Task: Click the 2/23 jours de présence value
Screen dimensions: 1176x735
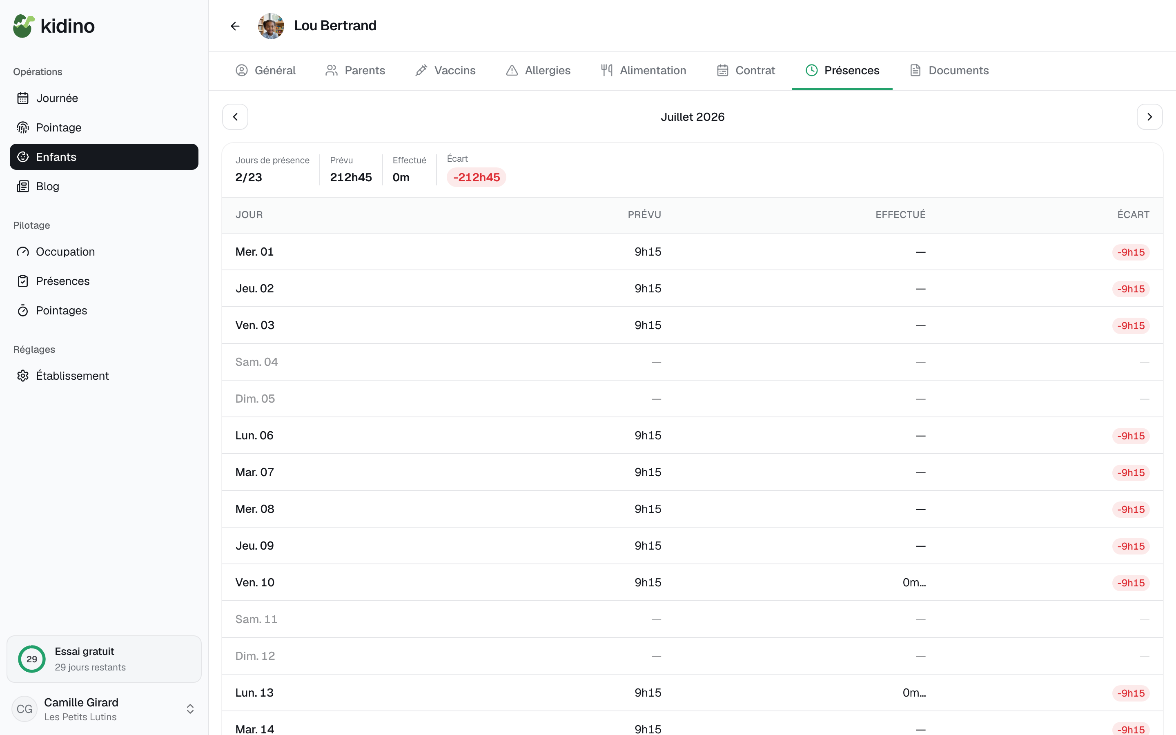Action: tap(249, 178)
